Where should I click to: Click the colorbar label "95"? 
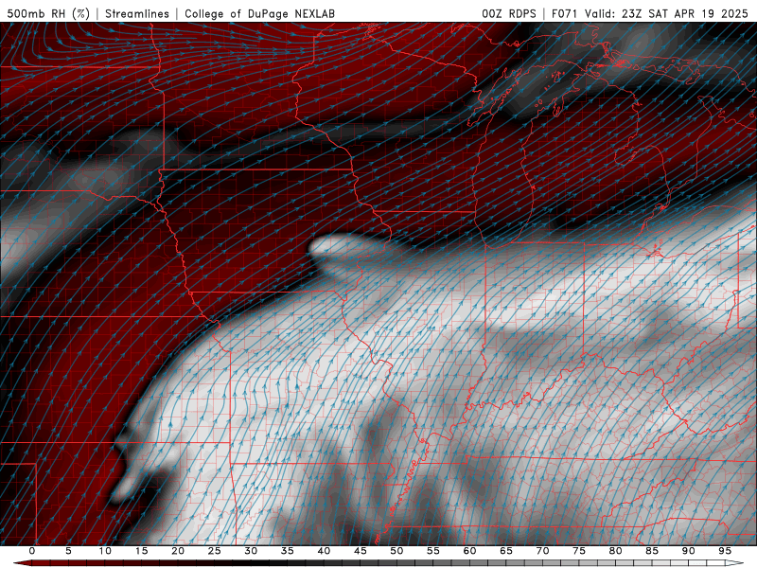coord(725,551)
